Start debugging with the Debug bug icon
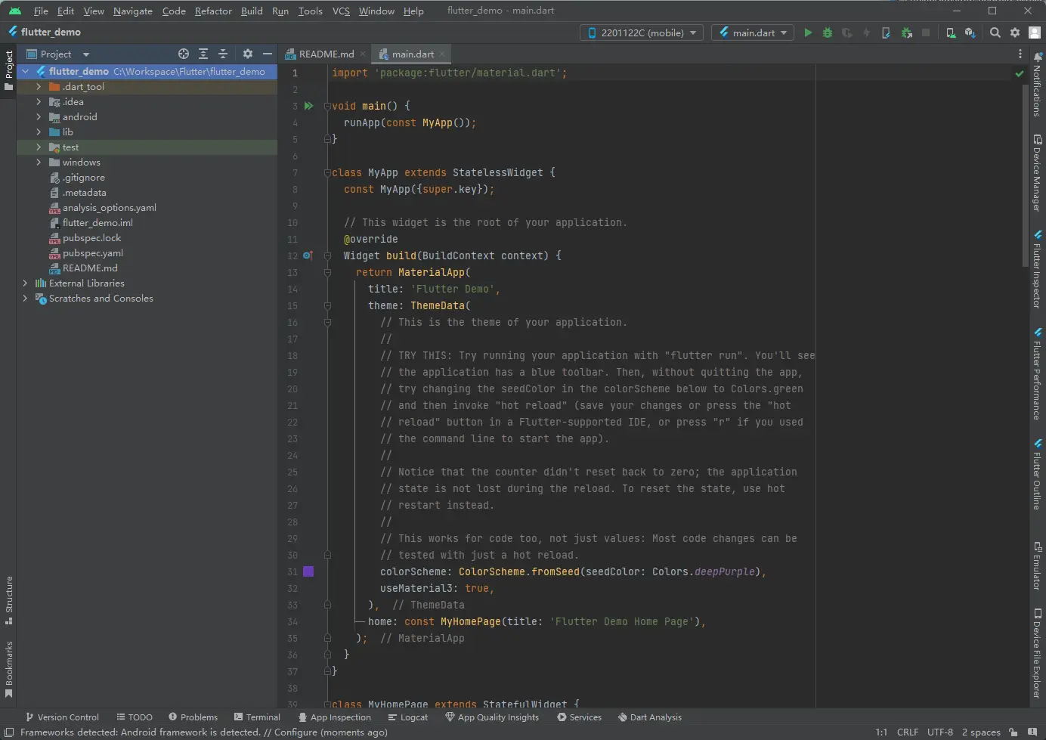The width and height of the screenshot is (1046, 740). tap(828, 33)
